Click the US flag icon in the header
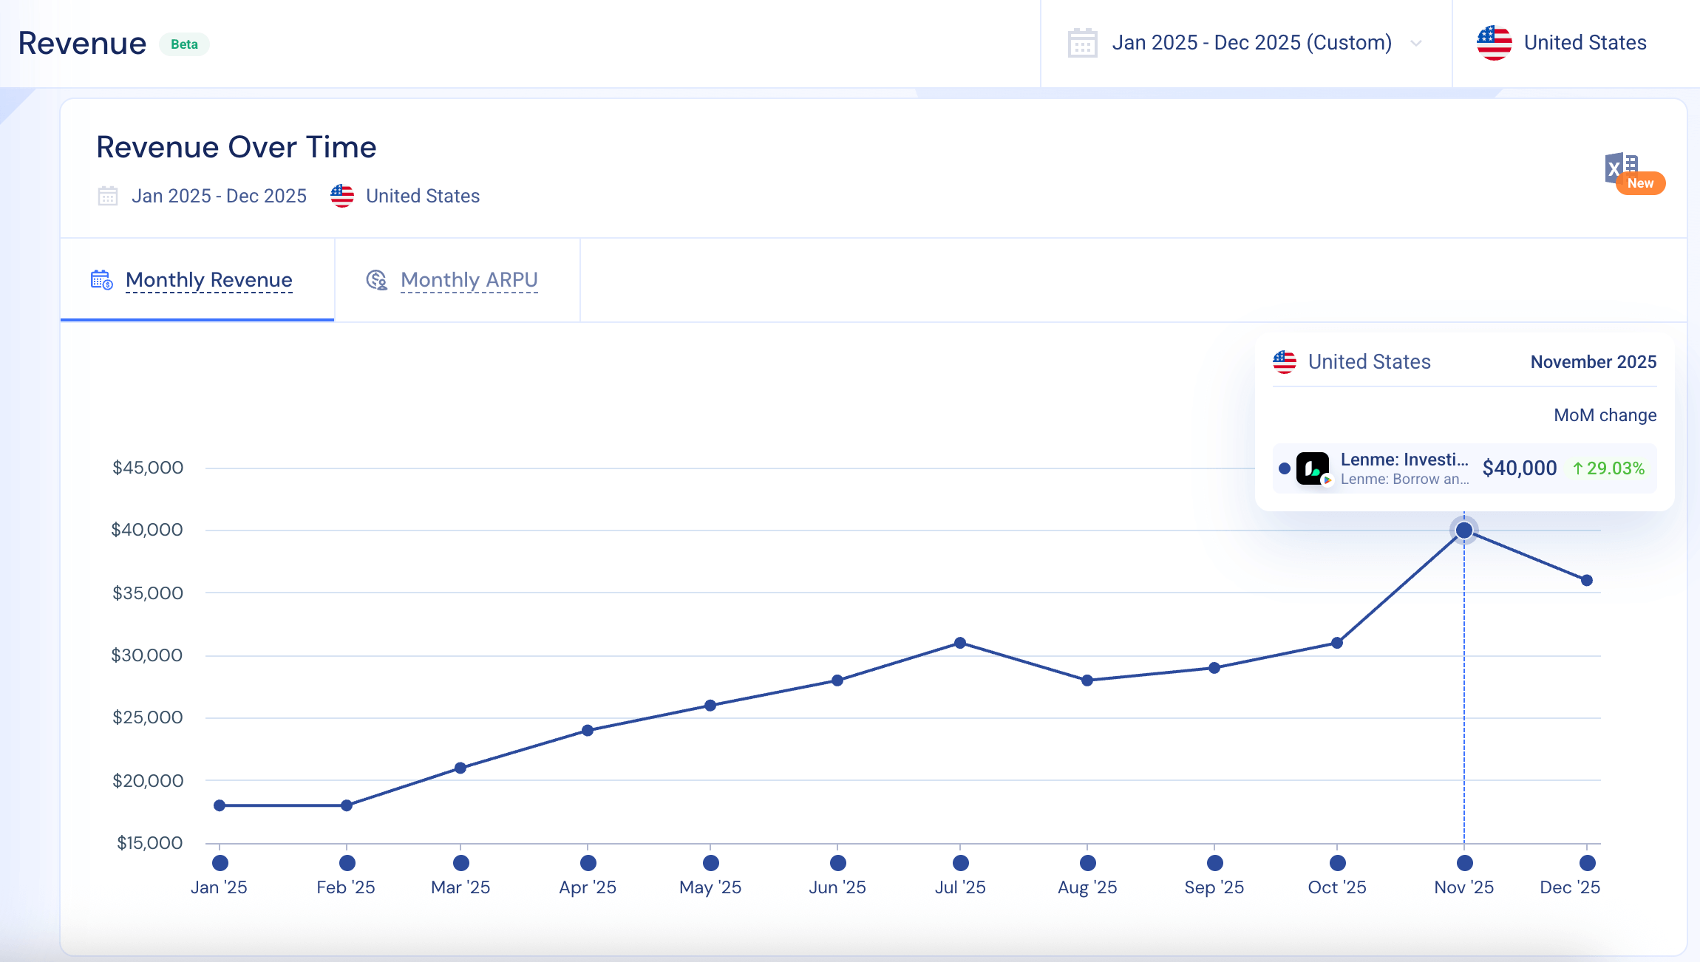Viewport: 1700px width, 962px height. (1494, 43)
